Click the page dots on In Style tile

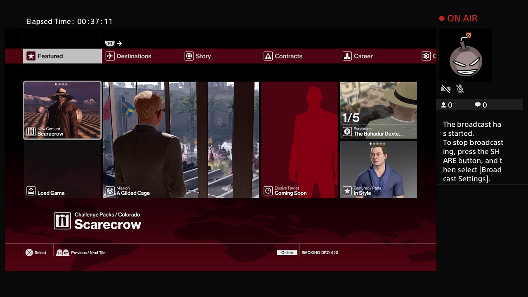377,144
